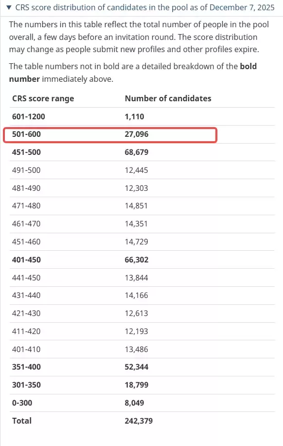This screenshot has width=283, height=446.
Task: Select the 491-500 range cell
Action: 26,170
